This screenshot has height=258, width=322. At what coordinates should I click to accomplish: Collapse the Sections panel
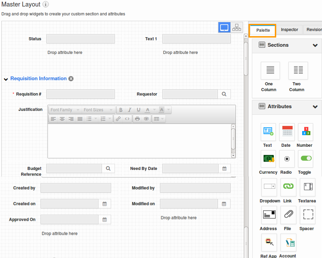[315, 45]
